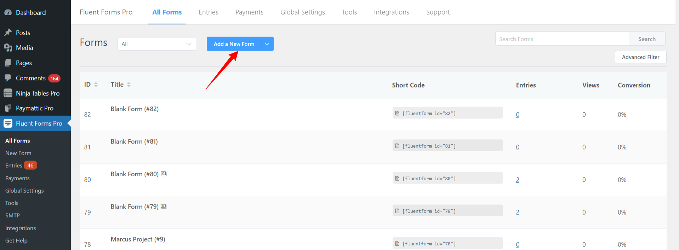Open the Global Settings top tab
679x250 pixels.
tap(303, 12)
